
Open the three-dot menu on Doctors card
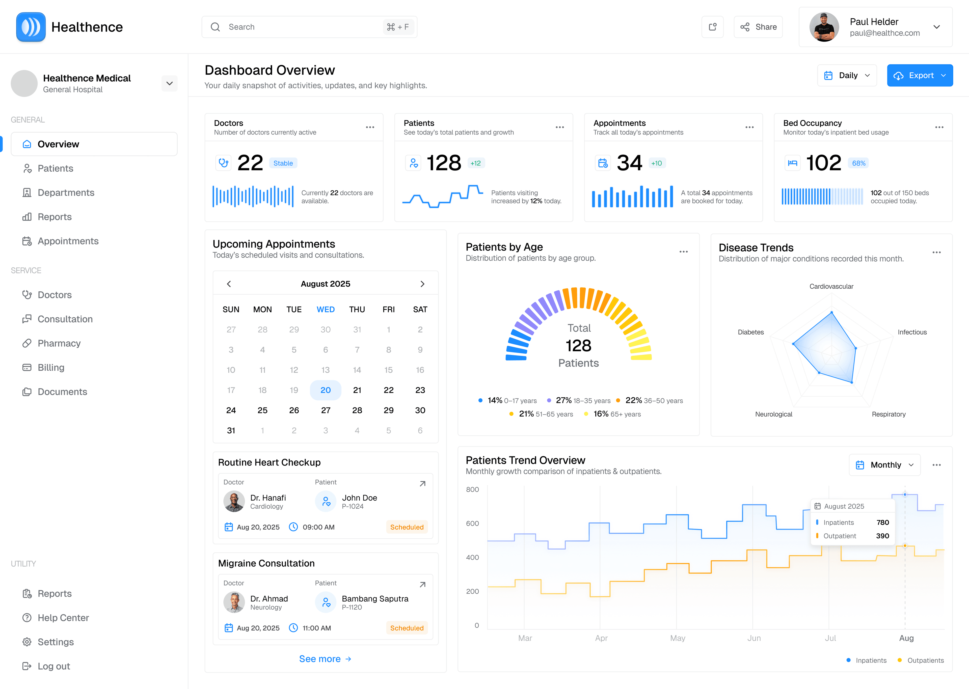(370, 127)
